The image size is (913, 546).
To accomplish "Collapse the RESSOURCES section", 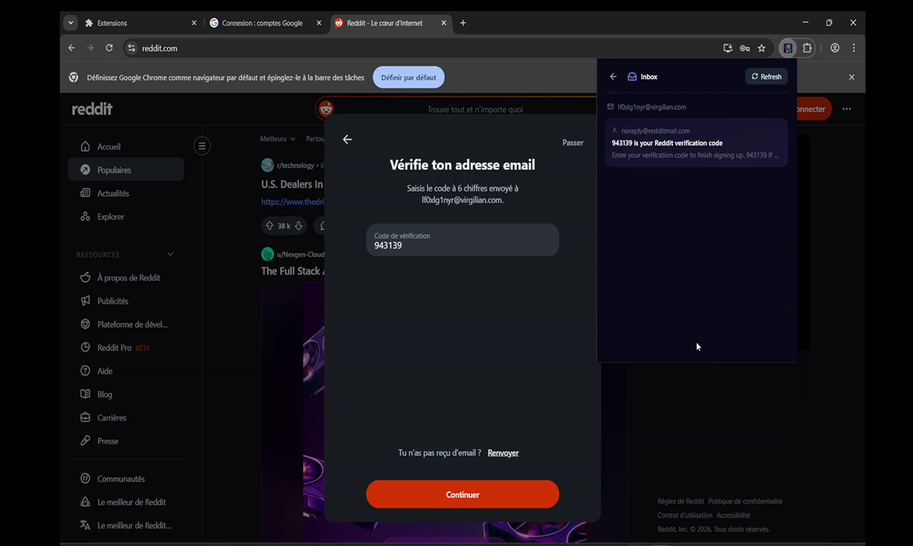I will coord(170,254).
